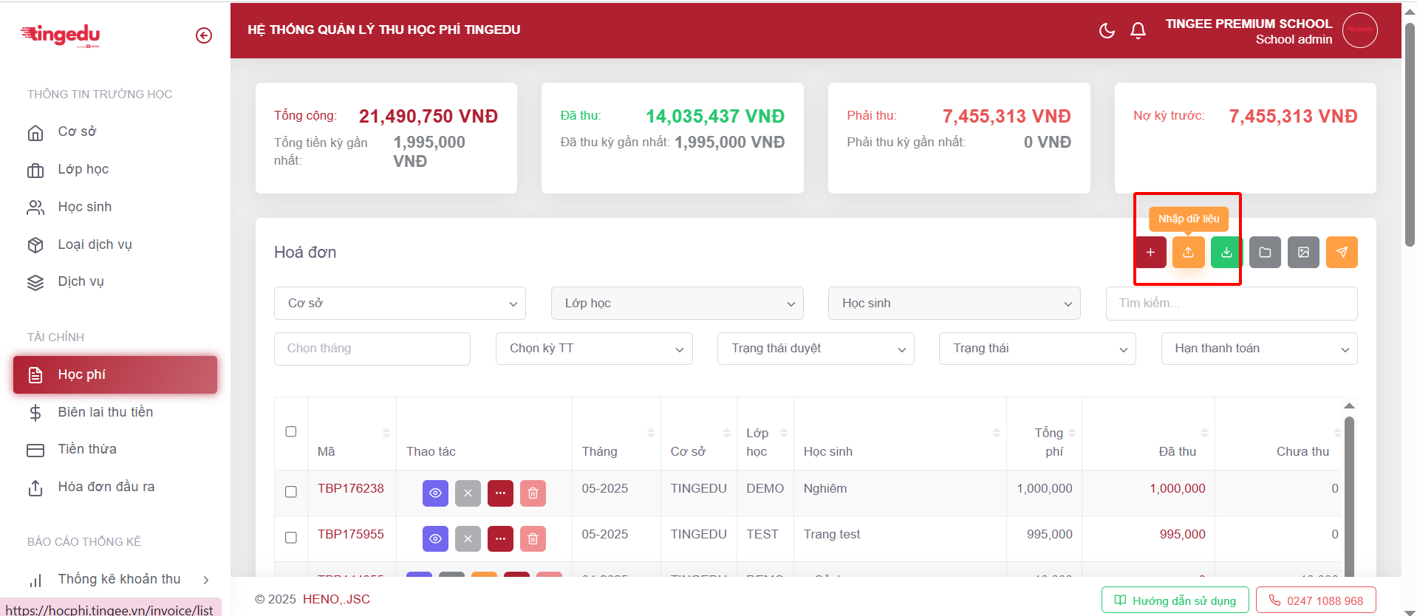Click Hướng dẫn sử dụng button
The height and width of the screenshot is (616, 1417).
click(1175, 600)
